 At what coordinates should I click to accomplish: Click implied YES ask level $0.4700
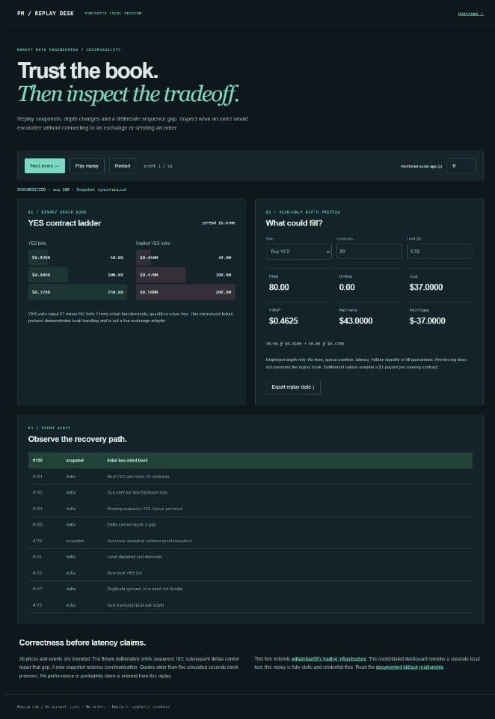click(185, 275)
